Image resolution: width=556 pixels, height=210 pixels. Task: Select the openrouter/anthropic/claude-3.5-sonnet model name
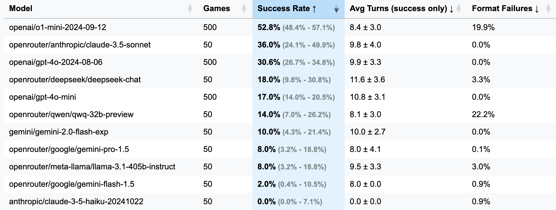tap(80, 45)
